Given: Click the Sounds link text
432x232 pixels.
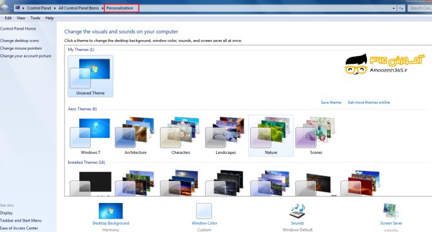Looking at the screenshot, I should click(x=297, y=223).
